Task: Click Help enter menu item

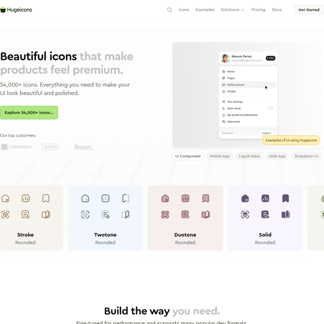Action: click(x=248, y=122)
